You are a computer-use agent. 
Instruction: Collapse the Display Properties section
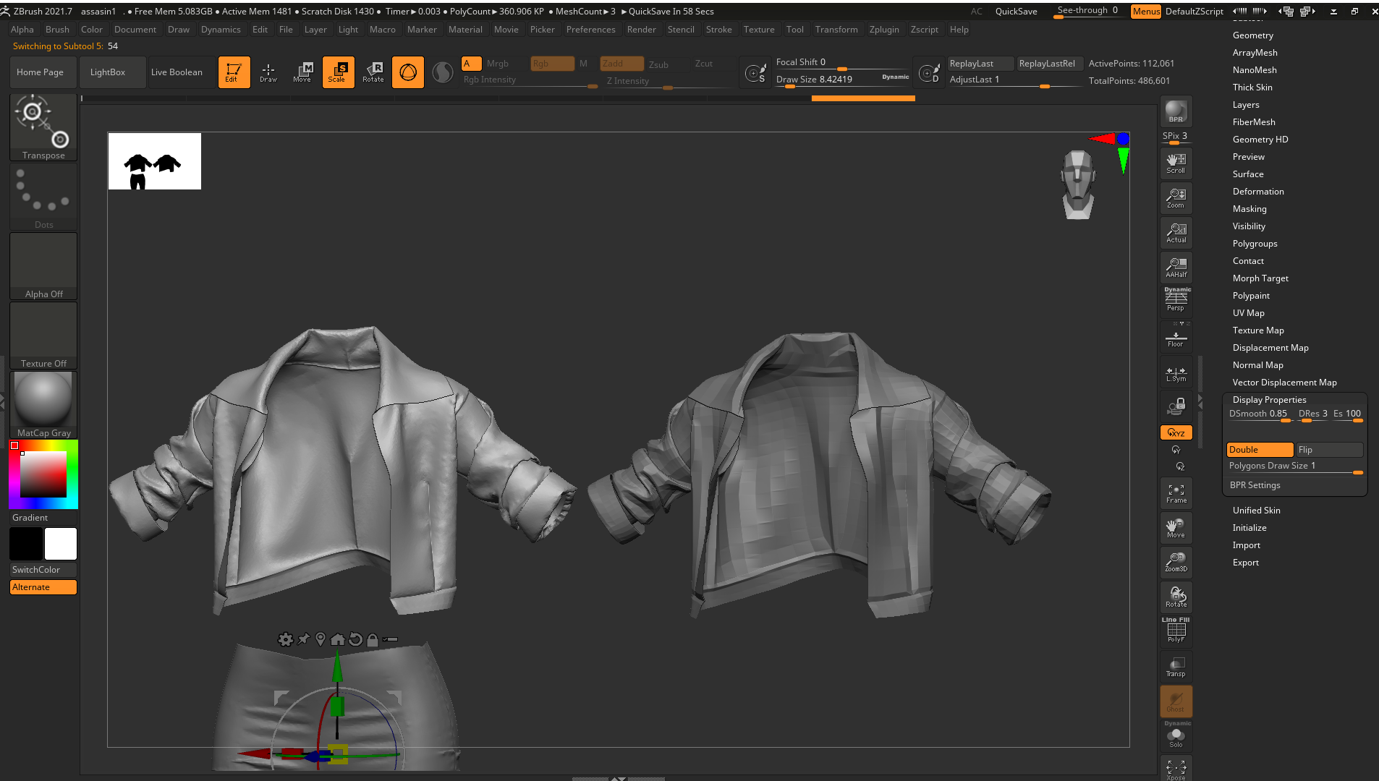click(x=1269, y=400)
